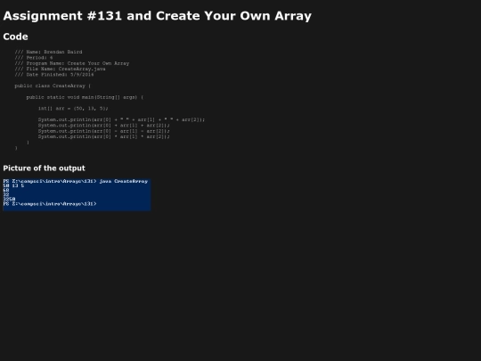This screenshot has width=481, height=361.
Task: Click the println line with quoted space strings
Action: coord(121,119)
